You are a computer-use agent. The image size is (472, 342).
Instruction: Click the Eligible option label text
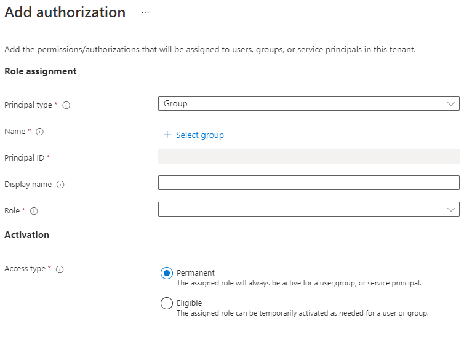[x=190, y=303]
